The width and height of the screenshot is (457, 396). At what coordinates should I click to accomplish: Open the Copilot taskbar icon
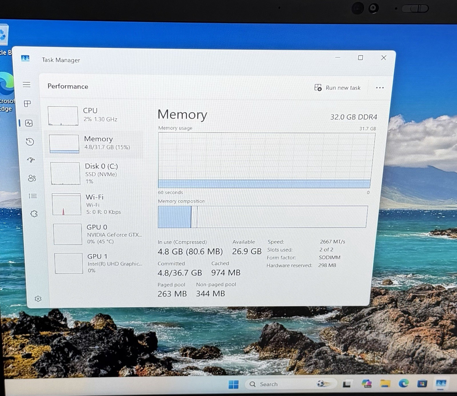click(366, 383)
